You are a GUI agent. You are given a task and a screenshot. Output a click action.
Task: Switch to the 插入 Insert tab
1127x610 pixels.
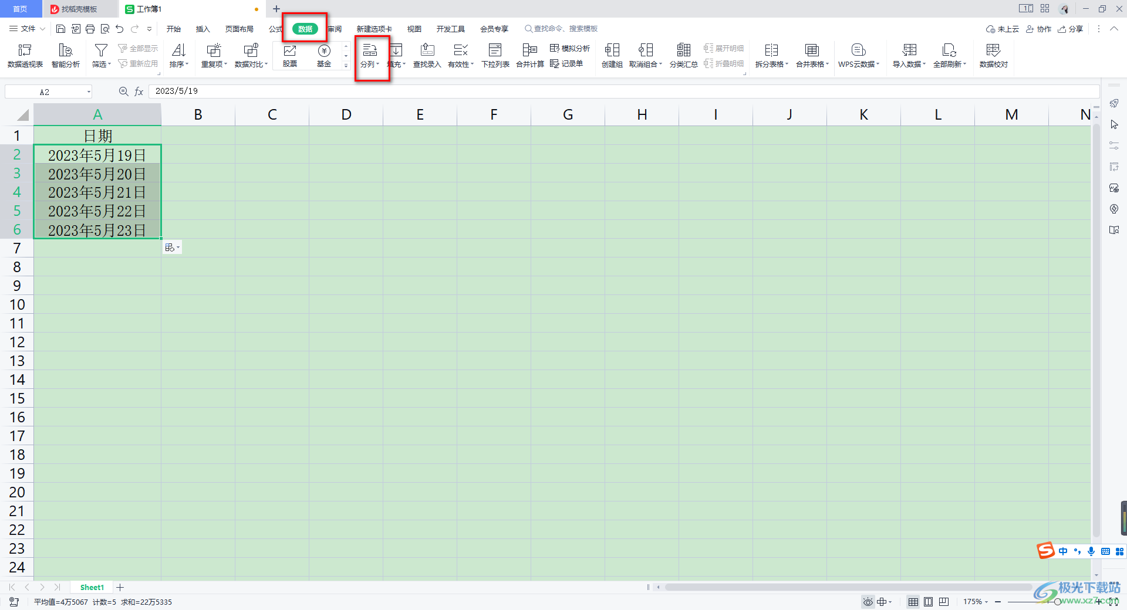tap(203, 29)
